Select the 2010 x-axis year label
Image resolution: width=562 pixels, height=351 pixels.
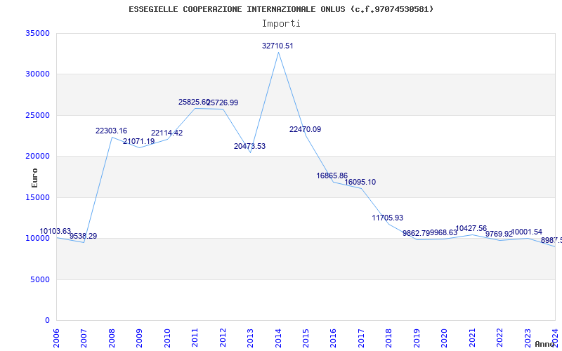tap(167, 337)
